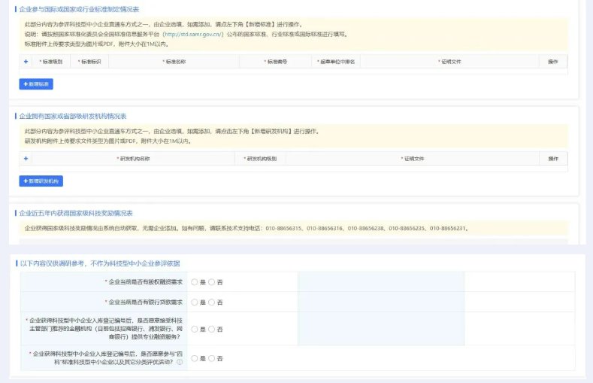Choose 否 for 四科 classification evaluation question
This screenshot has width=593, height=383.
[212, 359]
